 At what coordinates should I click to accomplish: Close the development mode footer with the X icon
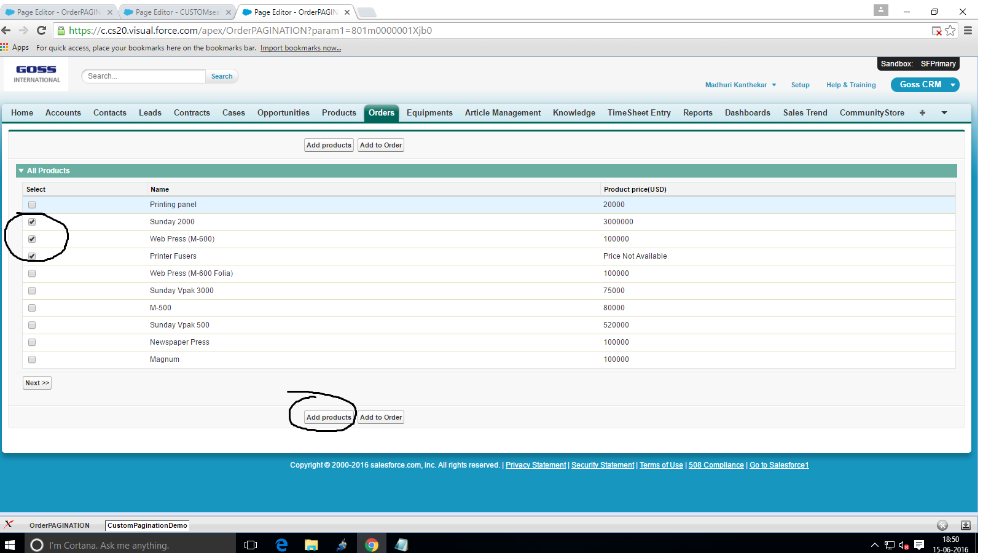[x=9, y=525]
